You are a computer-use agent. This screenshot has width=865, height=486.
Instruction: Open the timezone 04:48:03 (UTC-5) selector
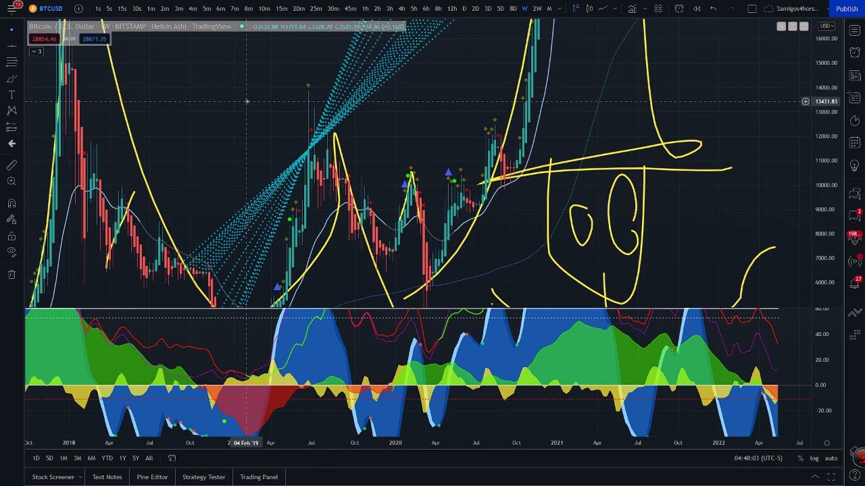[x=758, y=458]
